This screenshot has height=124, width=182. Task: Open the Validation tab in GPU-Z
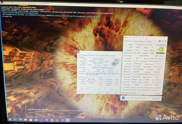coord(149,42)
